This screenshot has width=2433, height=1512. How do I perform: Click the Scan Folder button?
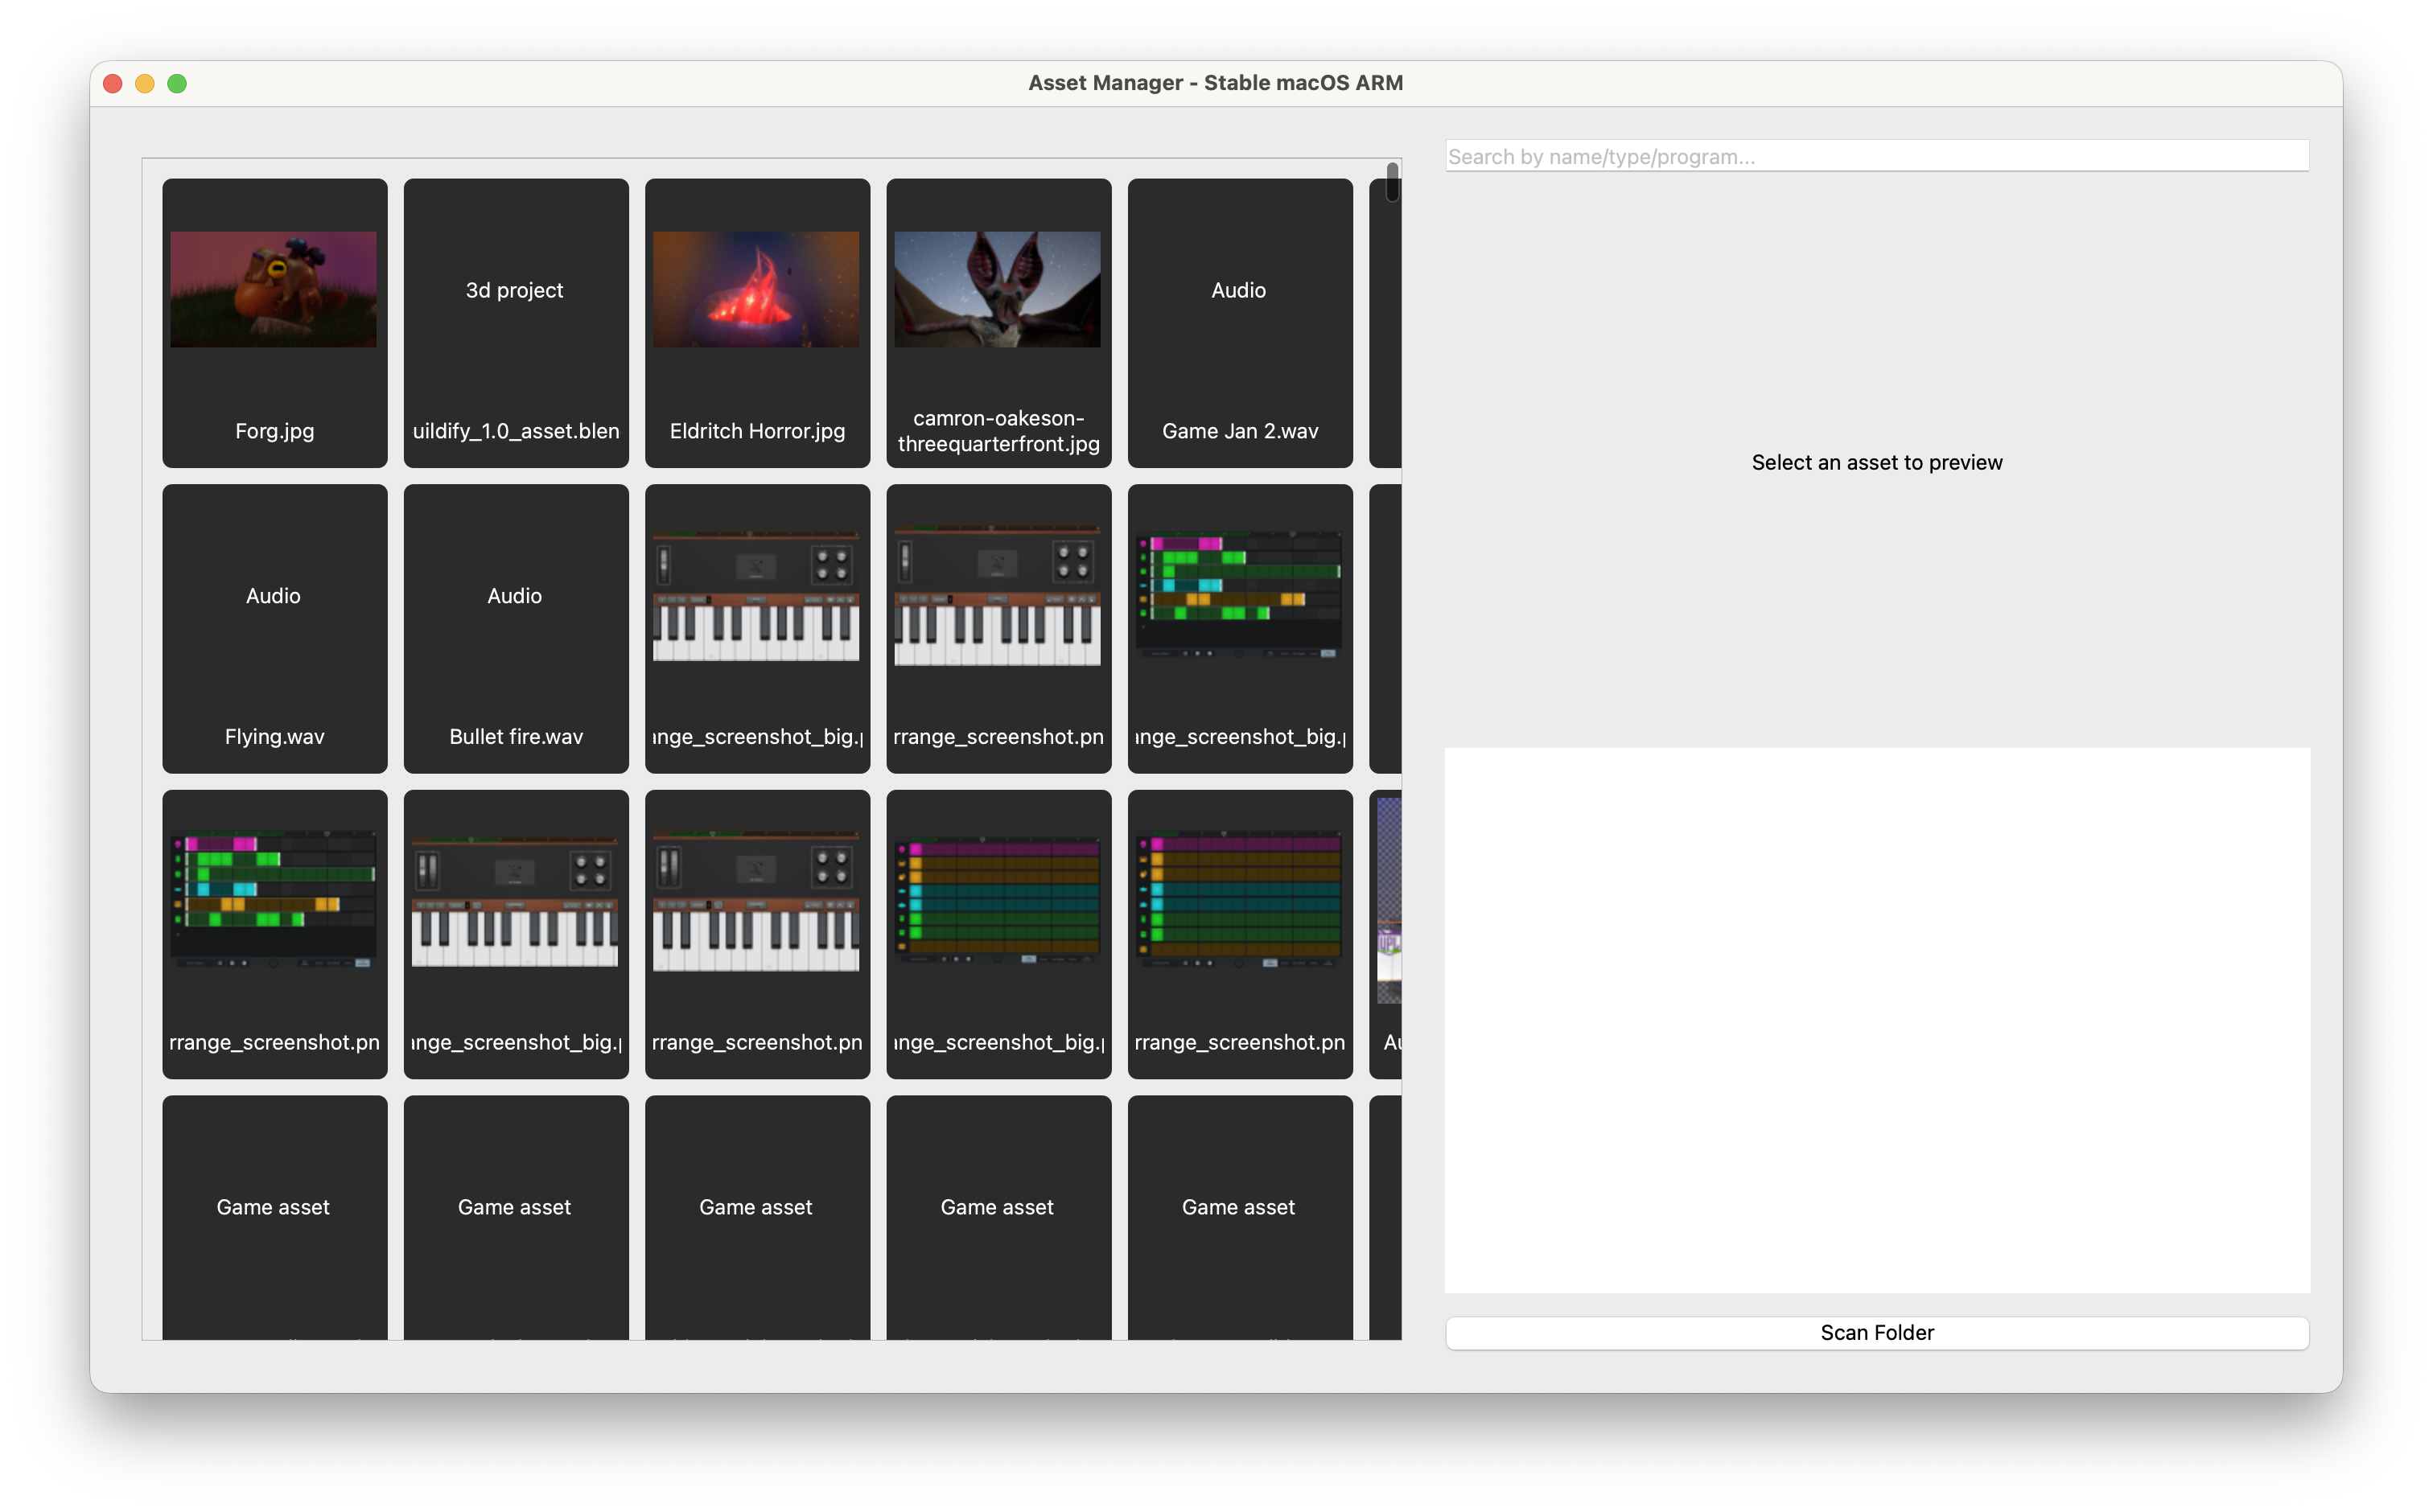(1875, 1332)
